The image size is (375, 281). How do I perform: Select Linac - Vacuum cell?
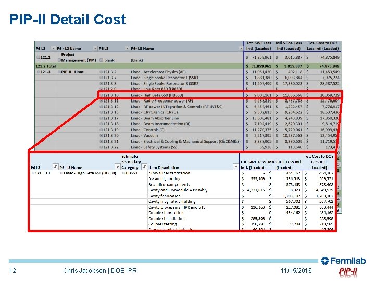[144, 135]
